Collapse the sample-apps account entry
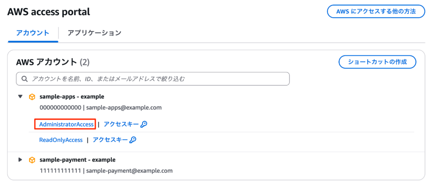Screen dimensions: 429x187 [20, 97]
